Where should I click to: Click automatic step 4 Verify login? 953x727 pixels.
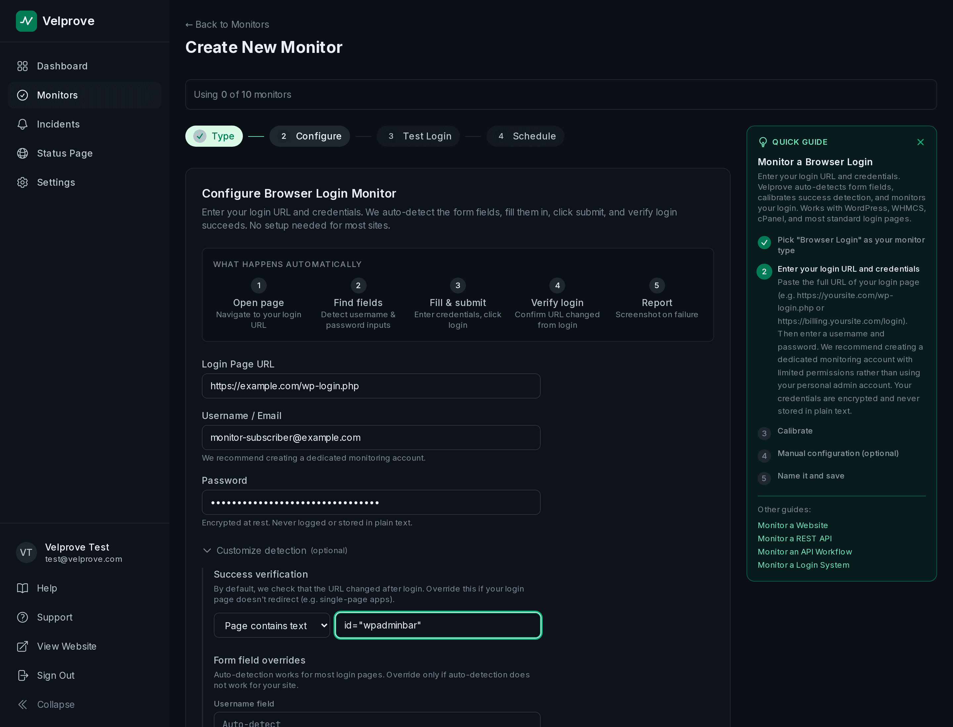557,304
